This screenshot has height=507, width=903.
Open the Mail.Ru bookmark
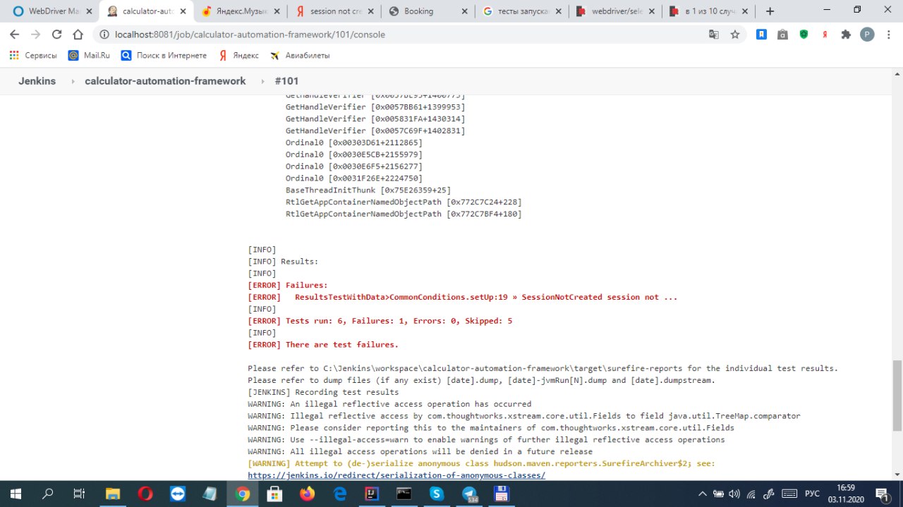(x=89, y=55)
